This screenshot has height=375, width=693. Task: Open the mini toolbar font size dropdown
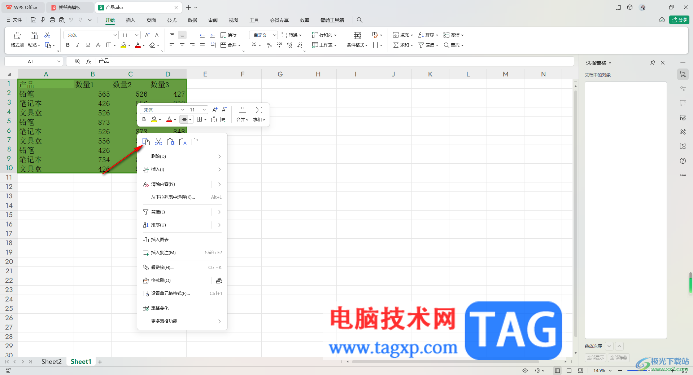click(x=204, y=110)
